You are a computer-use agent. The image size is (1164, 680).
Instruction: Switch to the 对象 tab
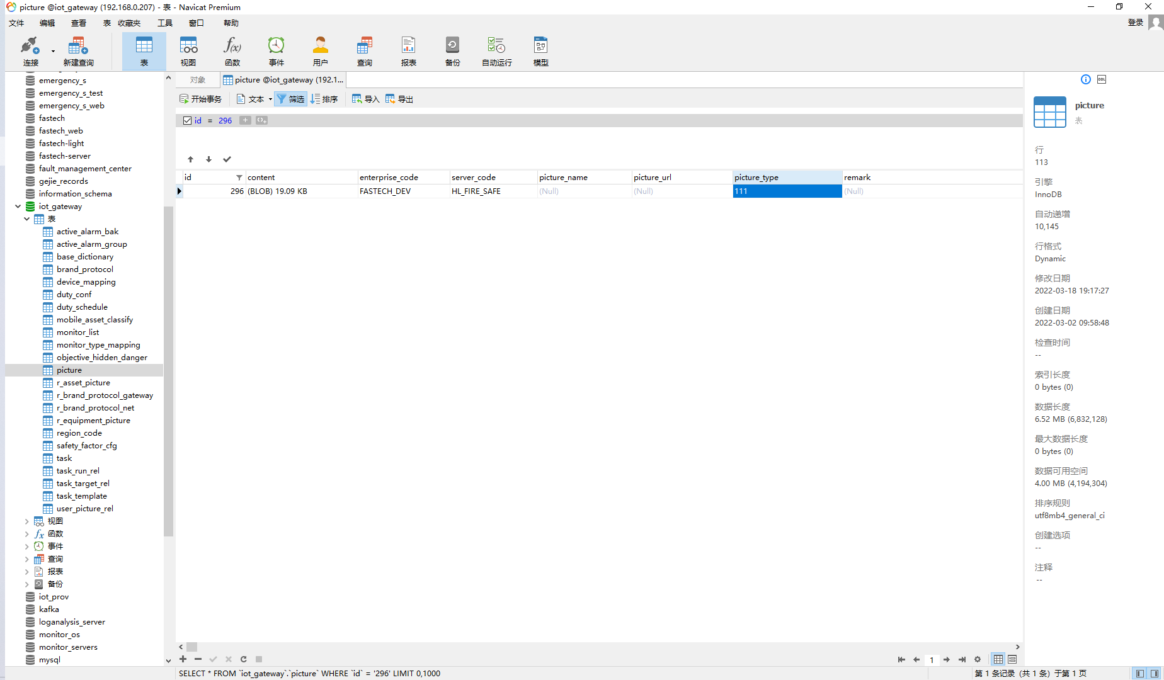[x=197, y=79]
